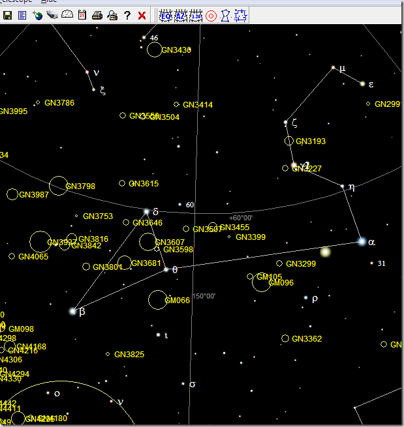Screen dimensions: 404x427
Task: Click the star labeled ρ
Action: tap(305, 298)
